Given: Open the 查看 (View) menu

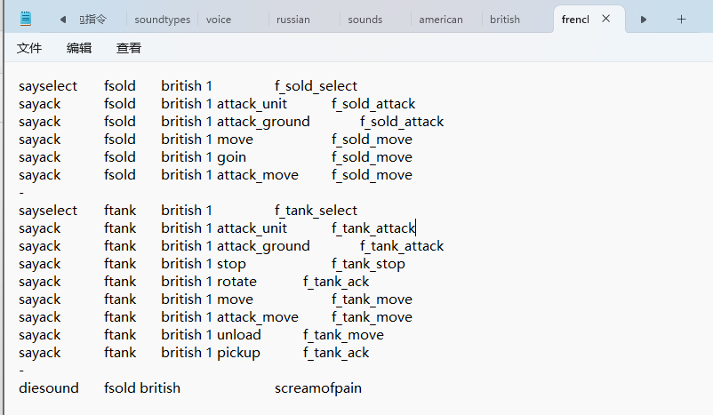Looking at the screenshot, I should [129, 49].
